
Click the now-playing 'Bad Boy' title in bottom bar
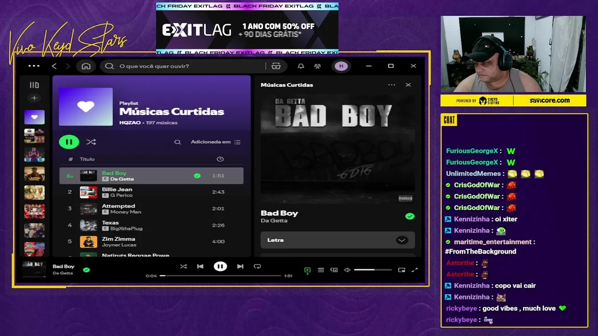[x=64, y=266]
